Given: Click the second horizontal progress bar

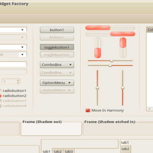Looking at the screenshot, I should coord(111,34).
